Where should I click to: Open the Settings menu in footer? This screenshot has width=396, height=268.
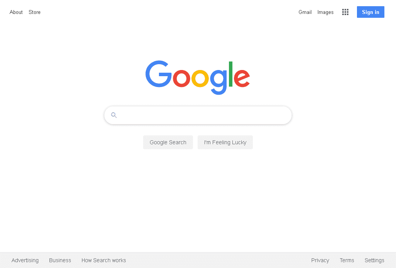pos(374,260)
